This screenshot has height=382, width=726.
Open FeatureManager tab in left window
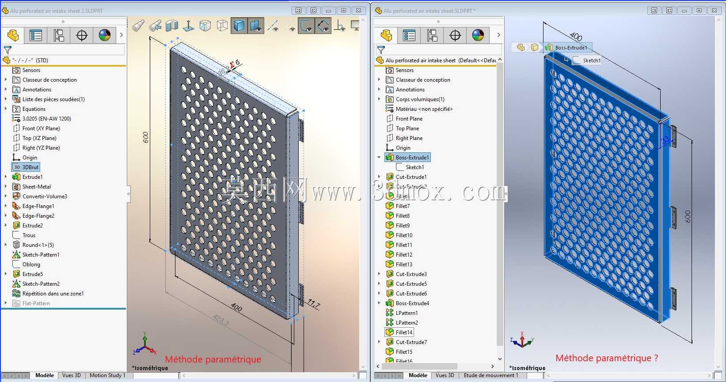[13, 35]
